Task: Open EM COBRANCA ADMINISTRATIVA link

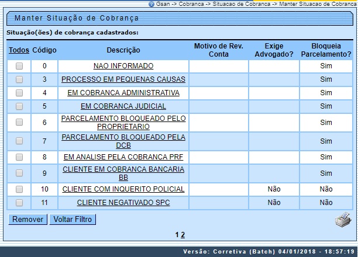Action: pyautogui.click(x=123, y=93)
